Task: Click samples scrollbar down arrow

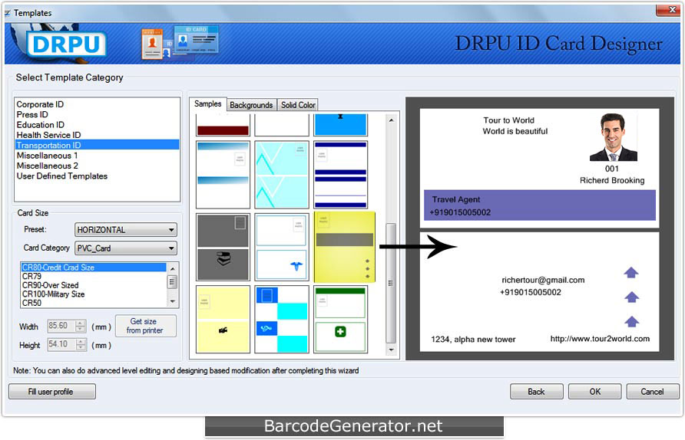Action: pos(391,350)
